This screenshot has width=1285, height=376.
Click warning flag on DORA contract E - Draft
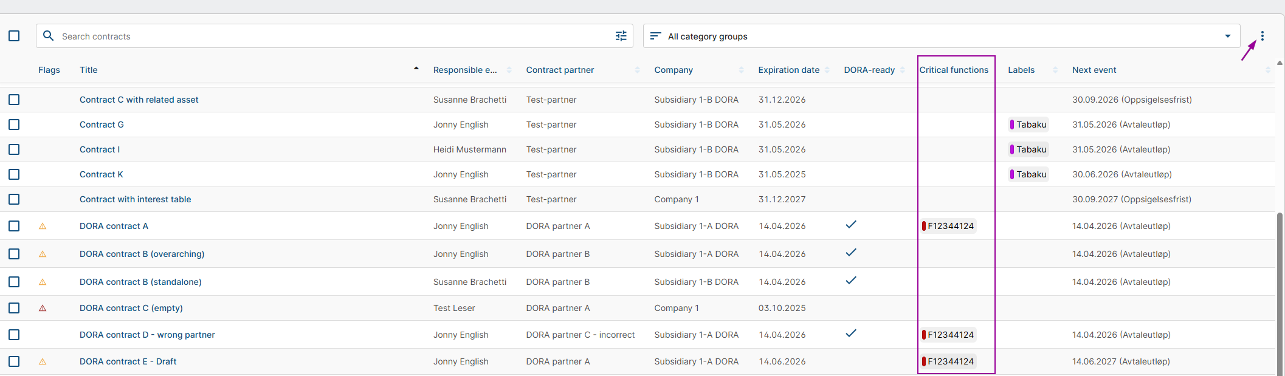coord(43,361)
